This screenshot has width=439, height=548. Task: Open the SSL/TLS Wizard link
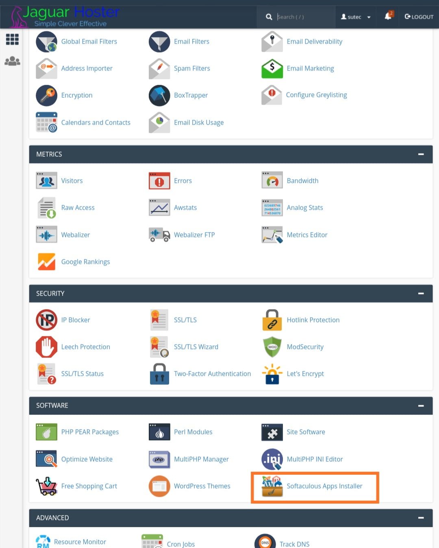(x=196, y=347)
